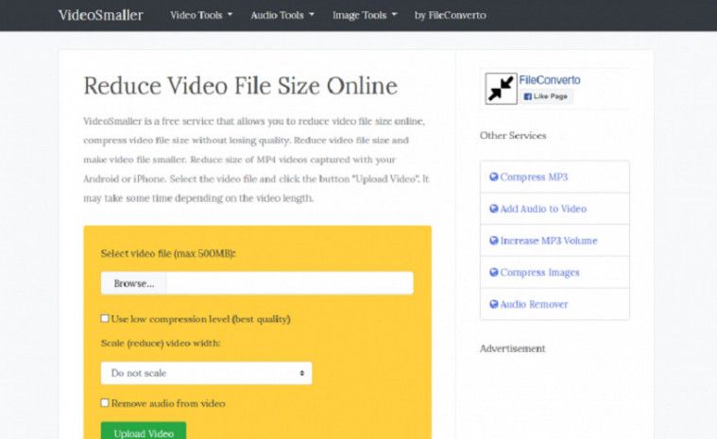Open the Increase MP3 Volume link
The width and height of the screenshot is (717, 439).
click(x=549, y=241)
